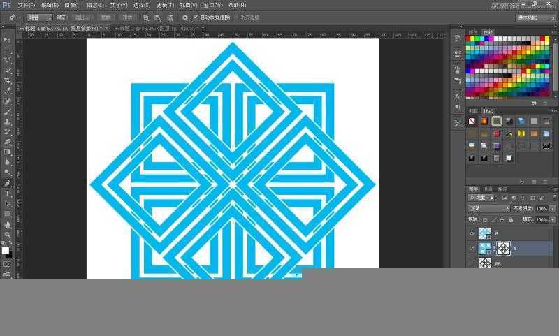Open fill slider dropdown arrow
The image size is (559, 336).
pyautogui.click(x=553, y=219)
